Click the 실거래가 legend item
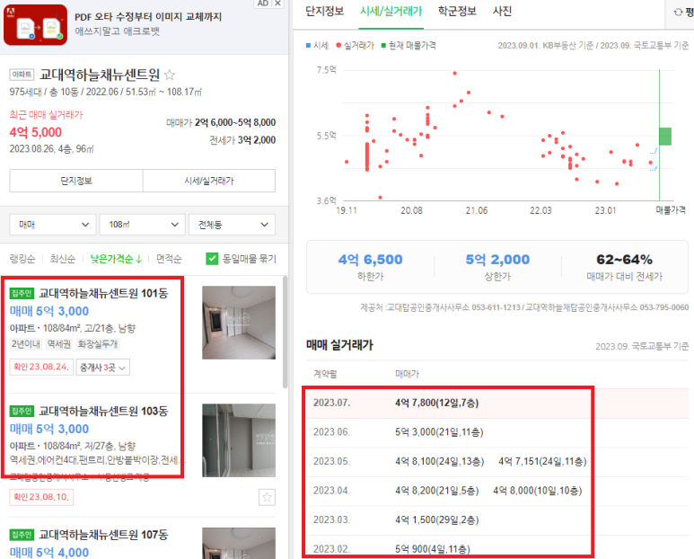694x559 pixels. point(356,45)
